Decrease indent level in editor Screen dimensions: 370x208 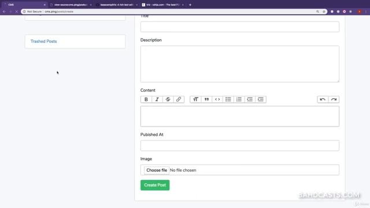[x=250, y=99]
